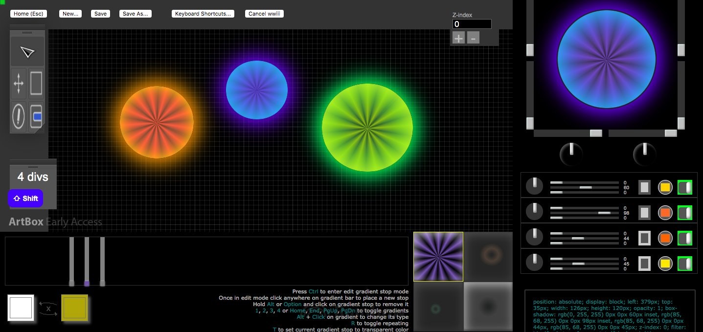The height and width of the screenshot is (332, 703).
Task: Click the yellow color swatch in the 45 row
Action: [665, 263]
